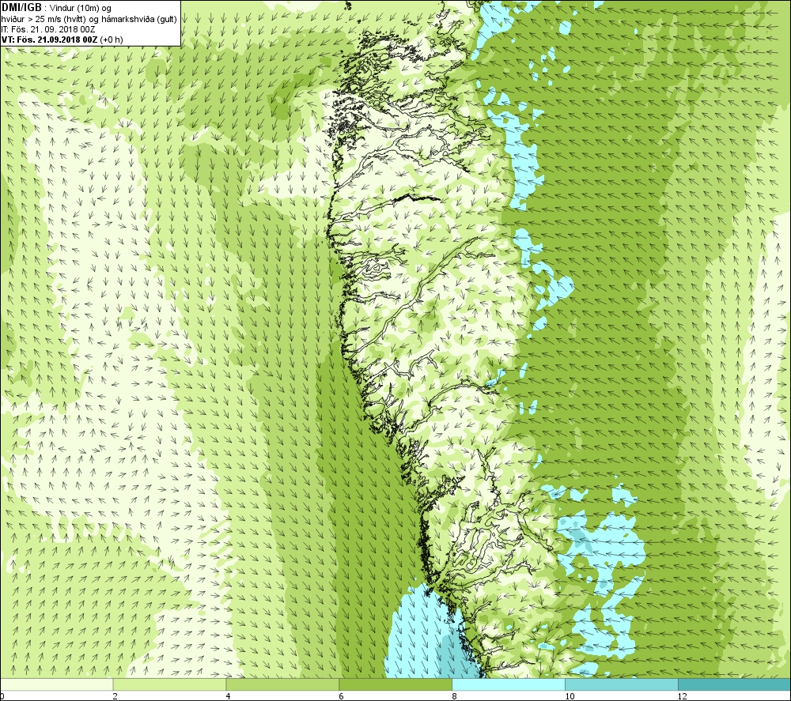
Task: Click the DMI/IGB title in legend box
Action: click(x=21, y=8)
